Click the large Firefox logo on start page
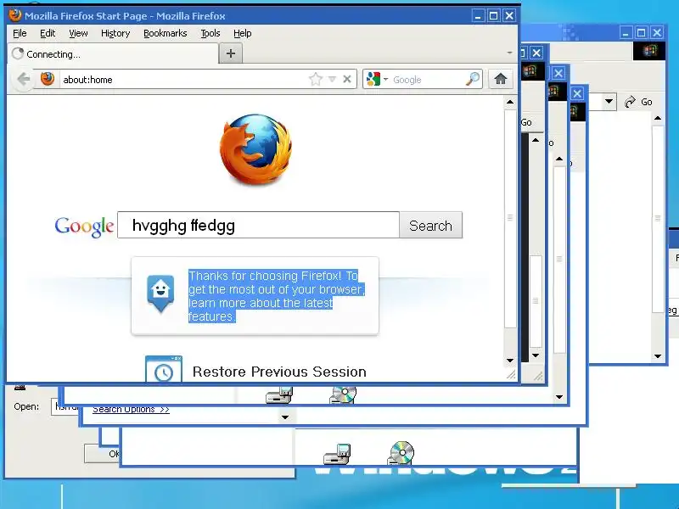 256,149
